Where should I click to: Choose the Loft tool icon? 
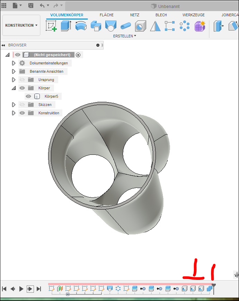[x=111, y=26]
